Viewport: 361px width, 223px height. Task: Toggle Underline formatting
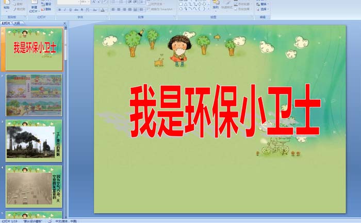(71, 10)
